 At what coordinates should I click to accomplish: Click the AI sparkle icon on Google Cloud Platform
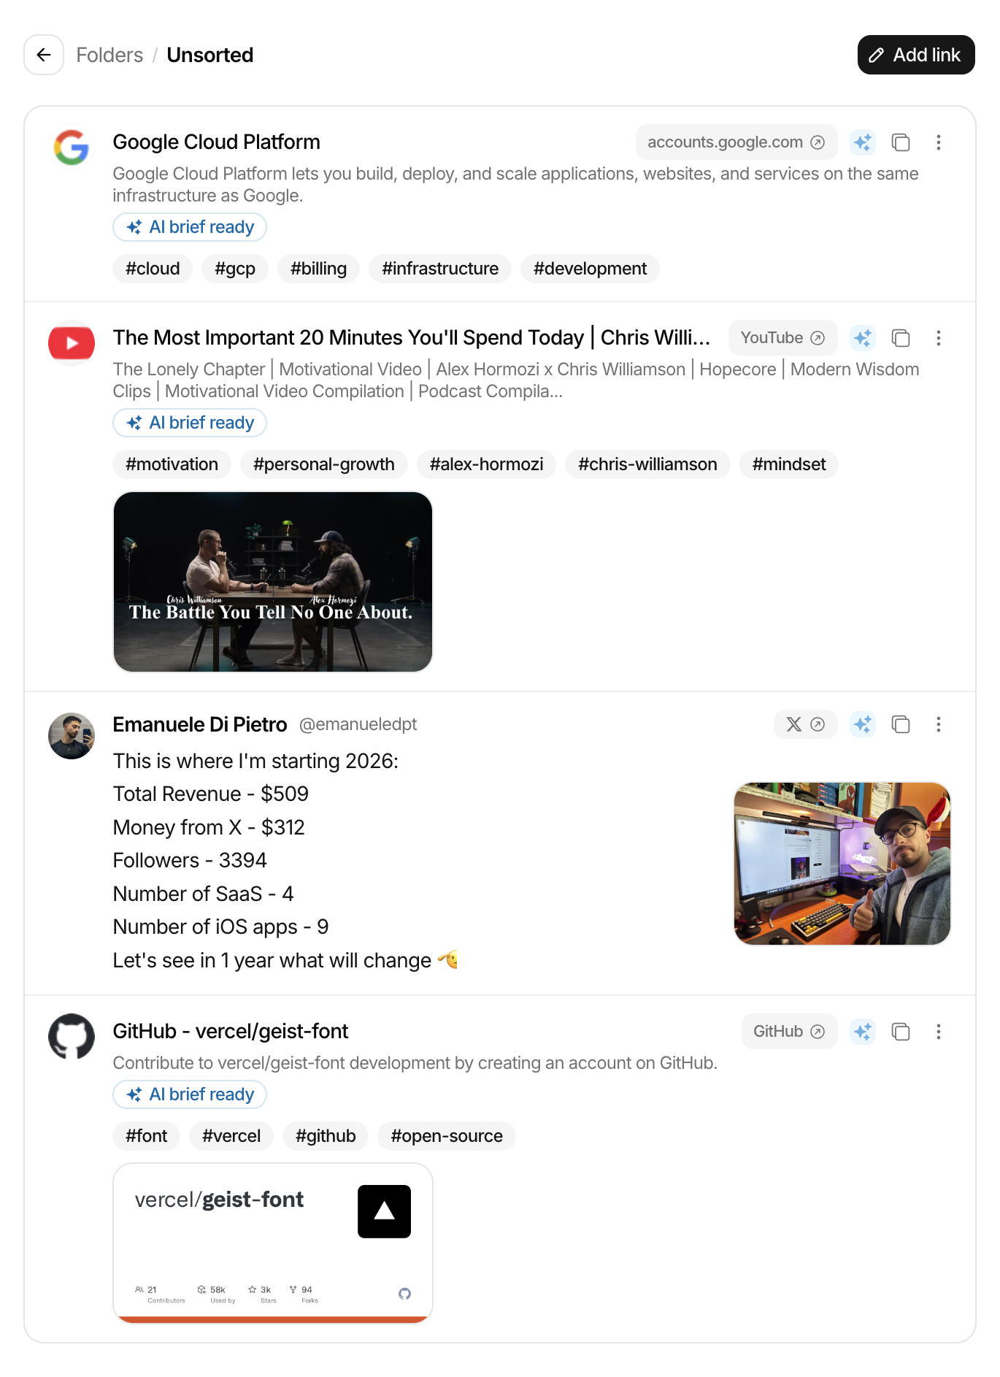[x=863, y=142]
